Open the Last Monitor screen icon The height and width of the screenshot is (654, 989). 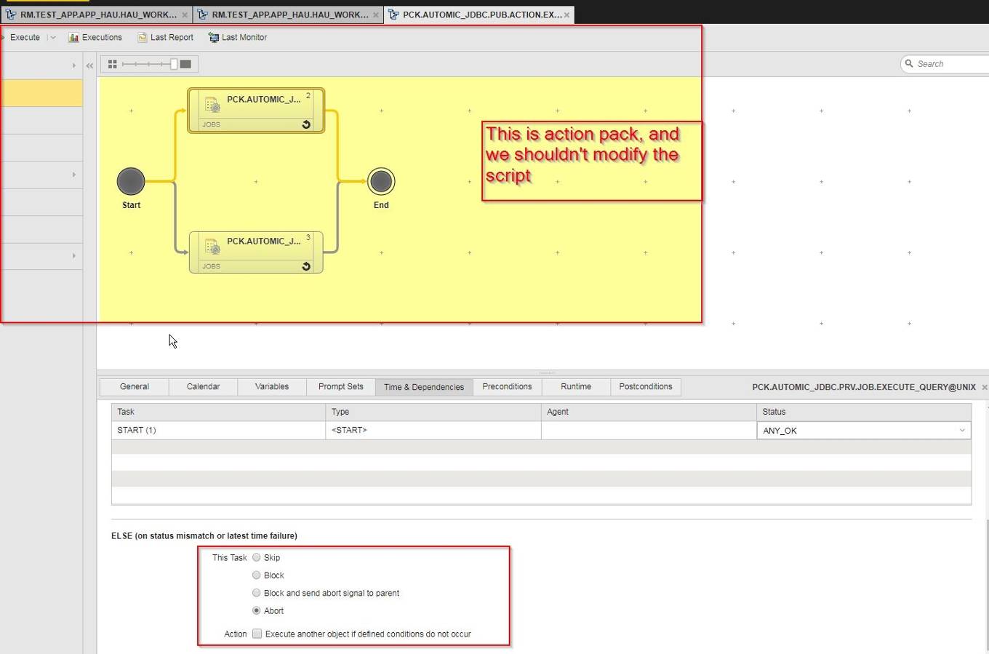(x=212, y=37)
